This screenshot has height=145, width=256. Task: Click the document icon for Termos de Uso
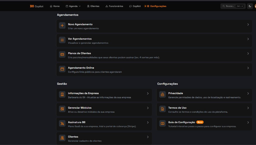[x=162, y=109]
